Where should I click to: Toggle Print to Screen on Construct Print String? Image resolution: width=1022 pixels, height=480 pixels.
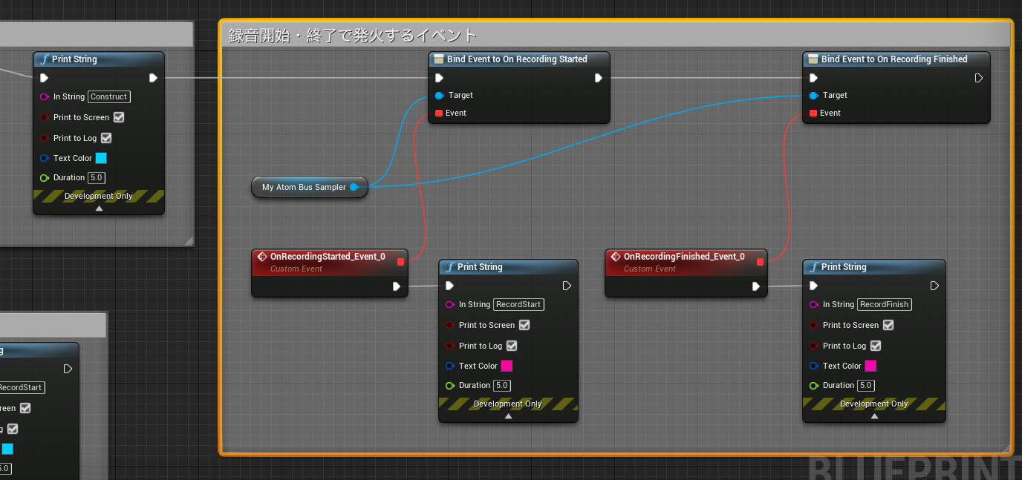tap(119, 117)
